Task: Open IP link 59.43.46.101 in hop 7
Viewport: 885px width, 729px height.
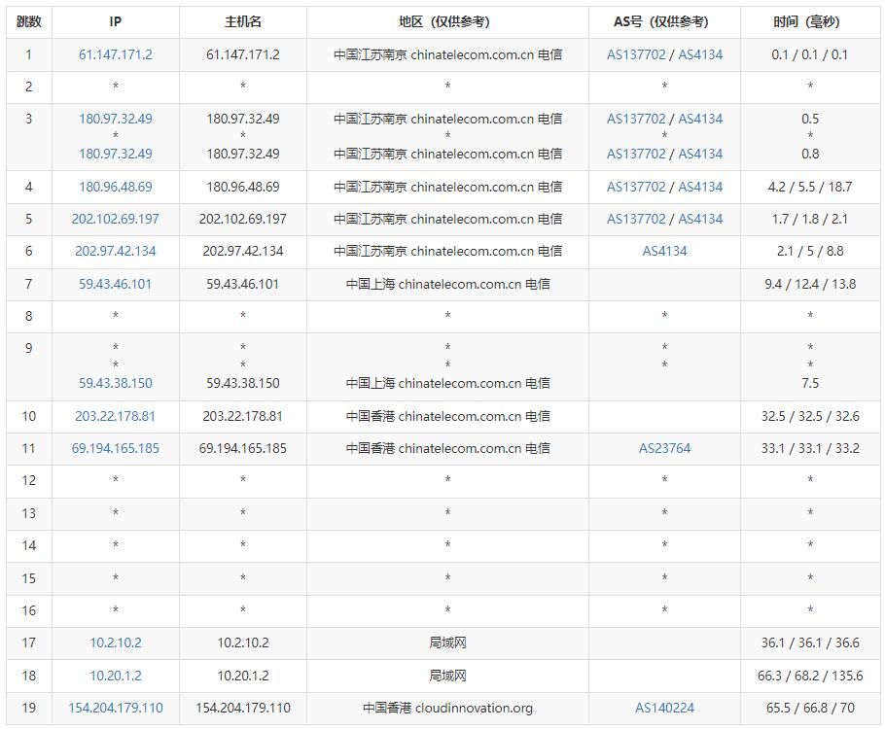Action: point(115,284)
